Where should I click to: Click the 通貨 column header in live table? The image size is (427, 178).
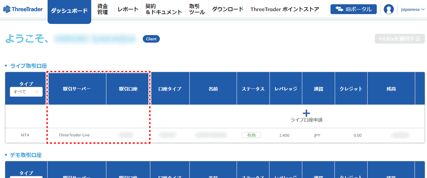(318, 89)
